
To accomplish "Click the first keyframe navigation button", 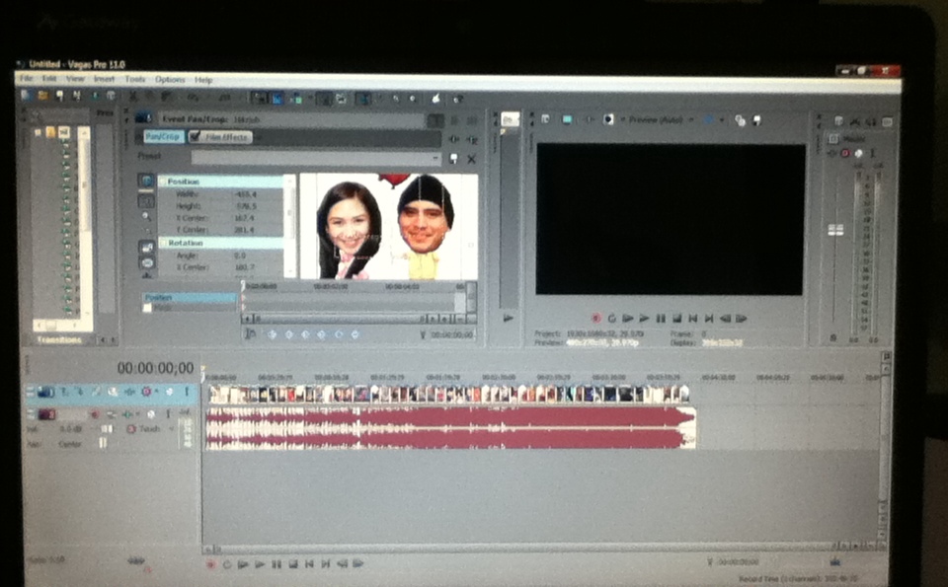I will tap(273, 334).
